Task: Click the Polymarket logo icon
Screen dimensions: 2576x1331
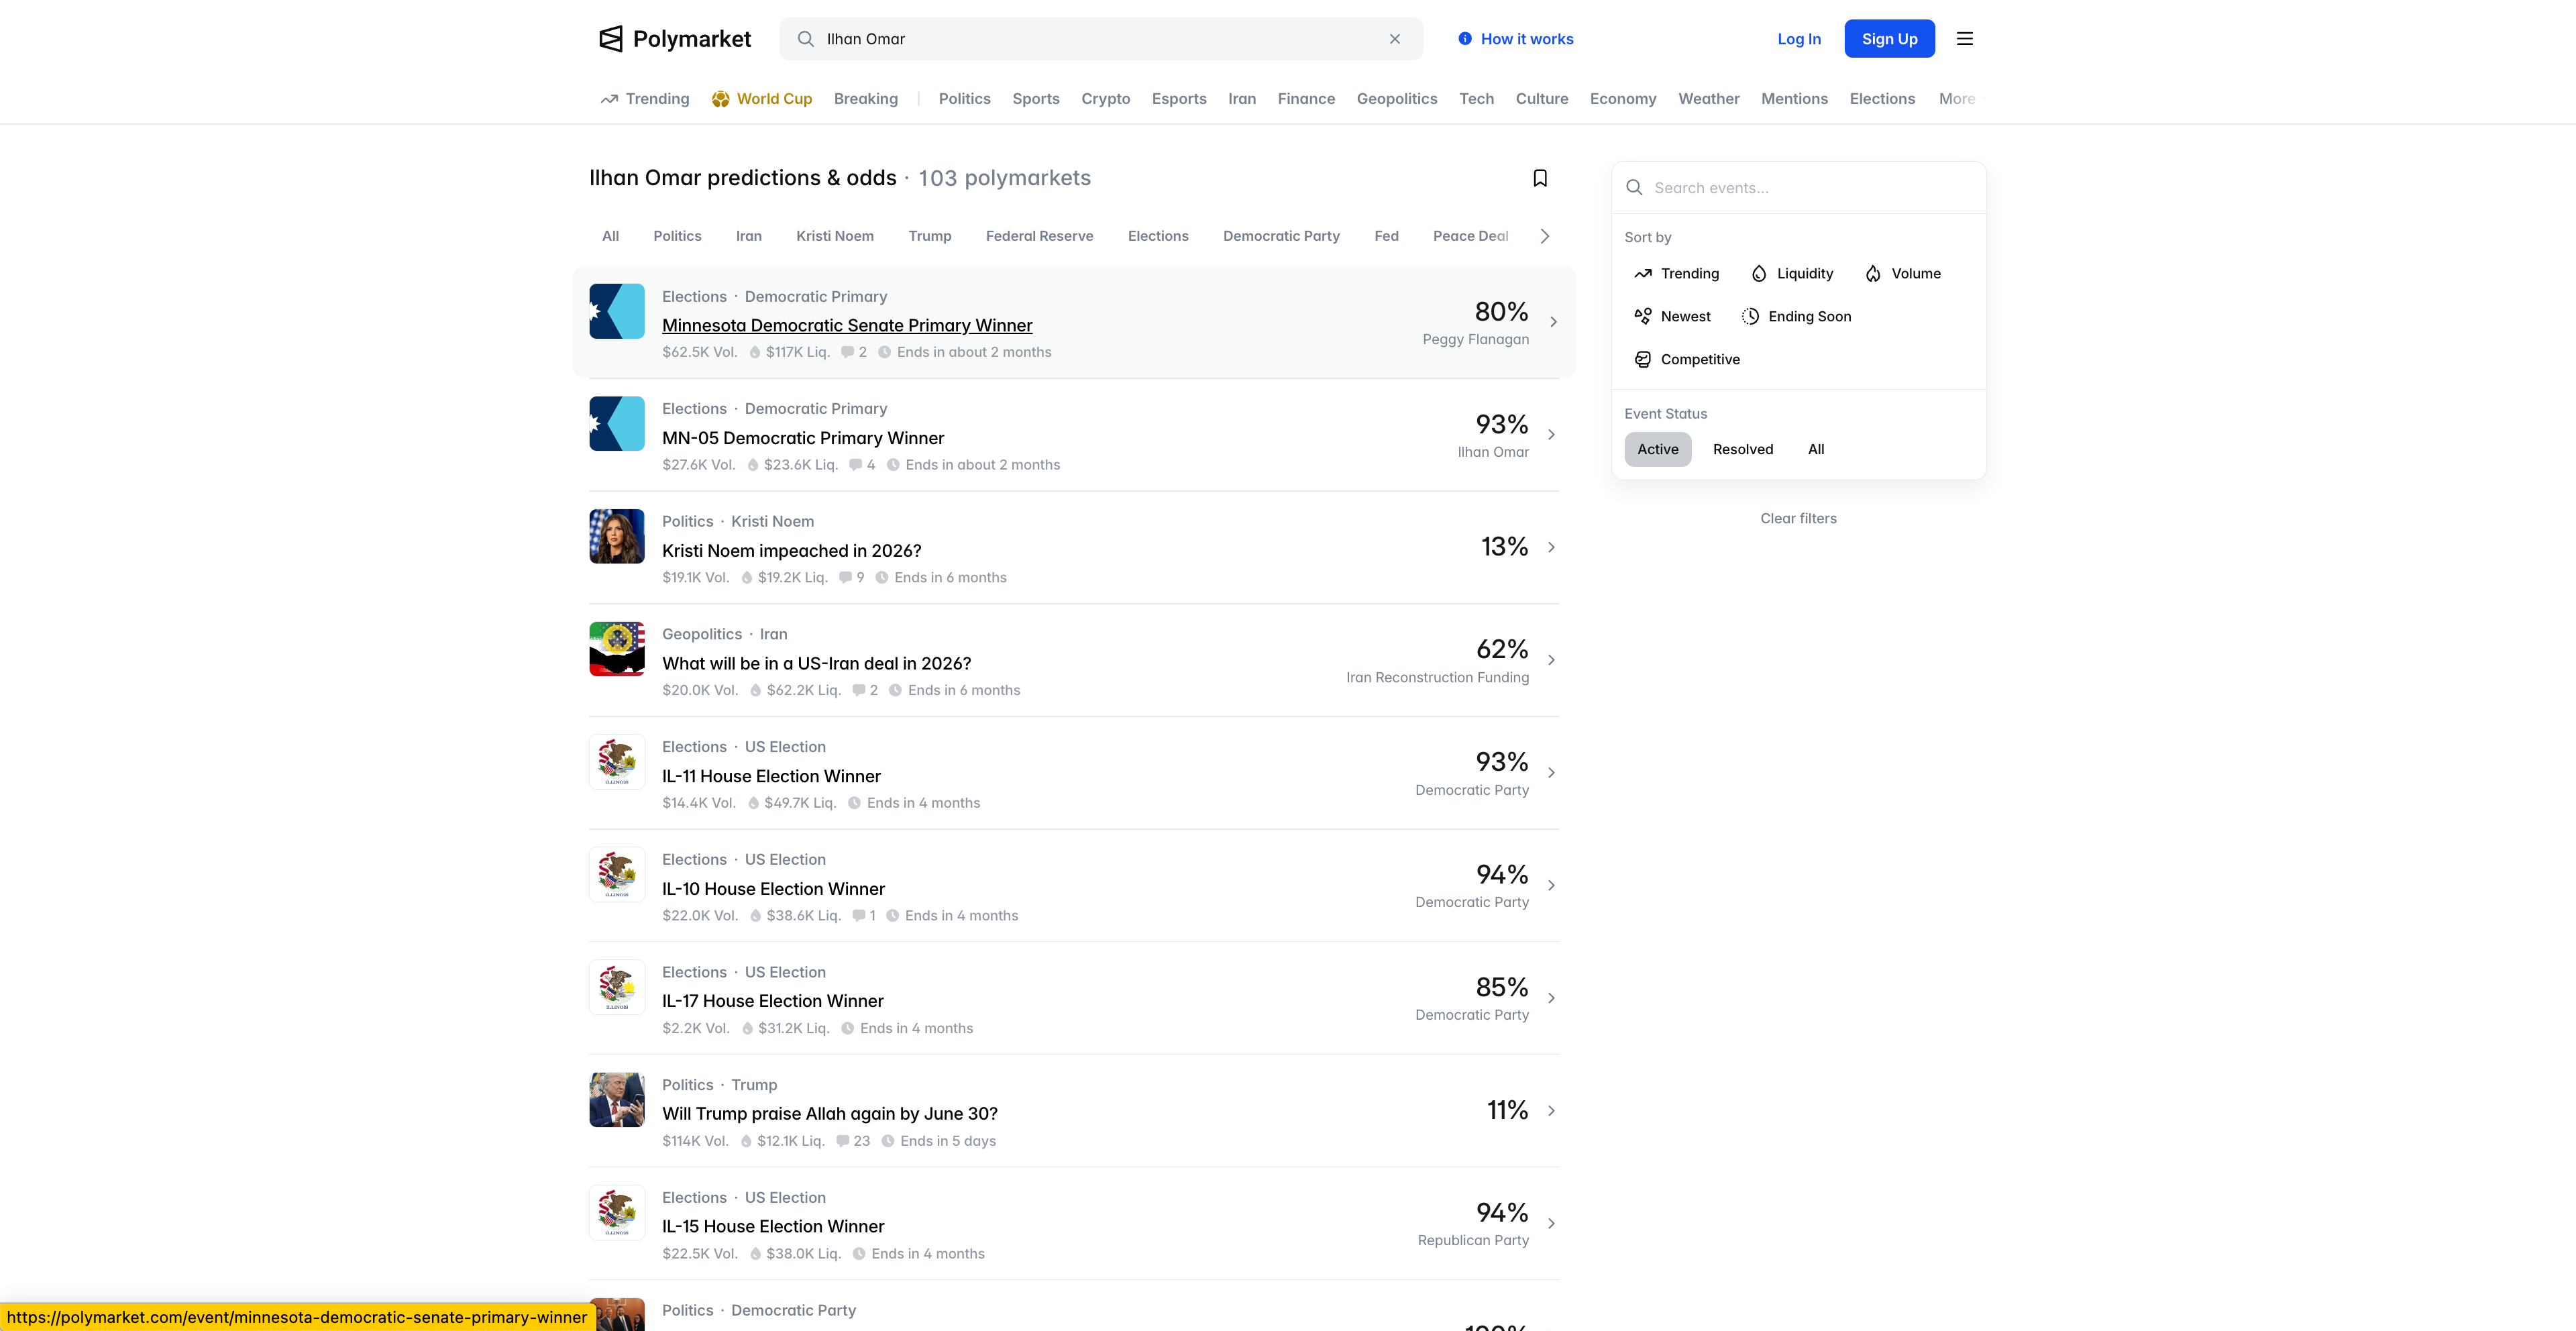Action: coord(610,39)
